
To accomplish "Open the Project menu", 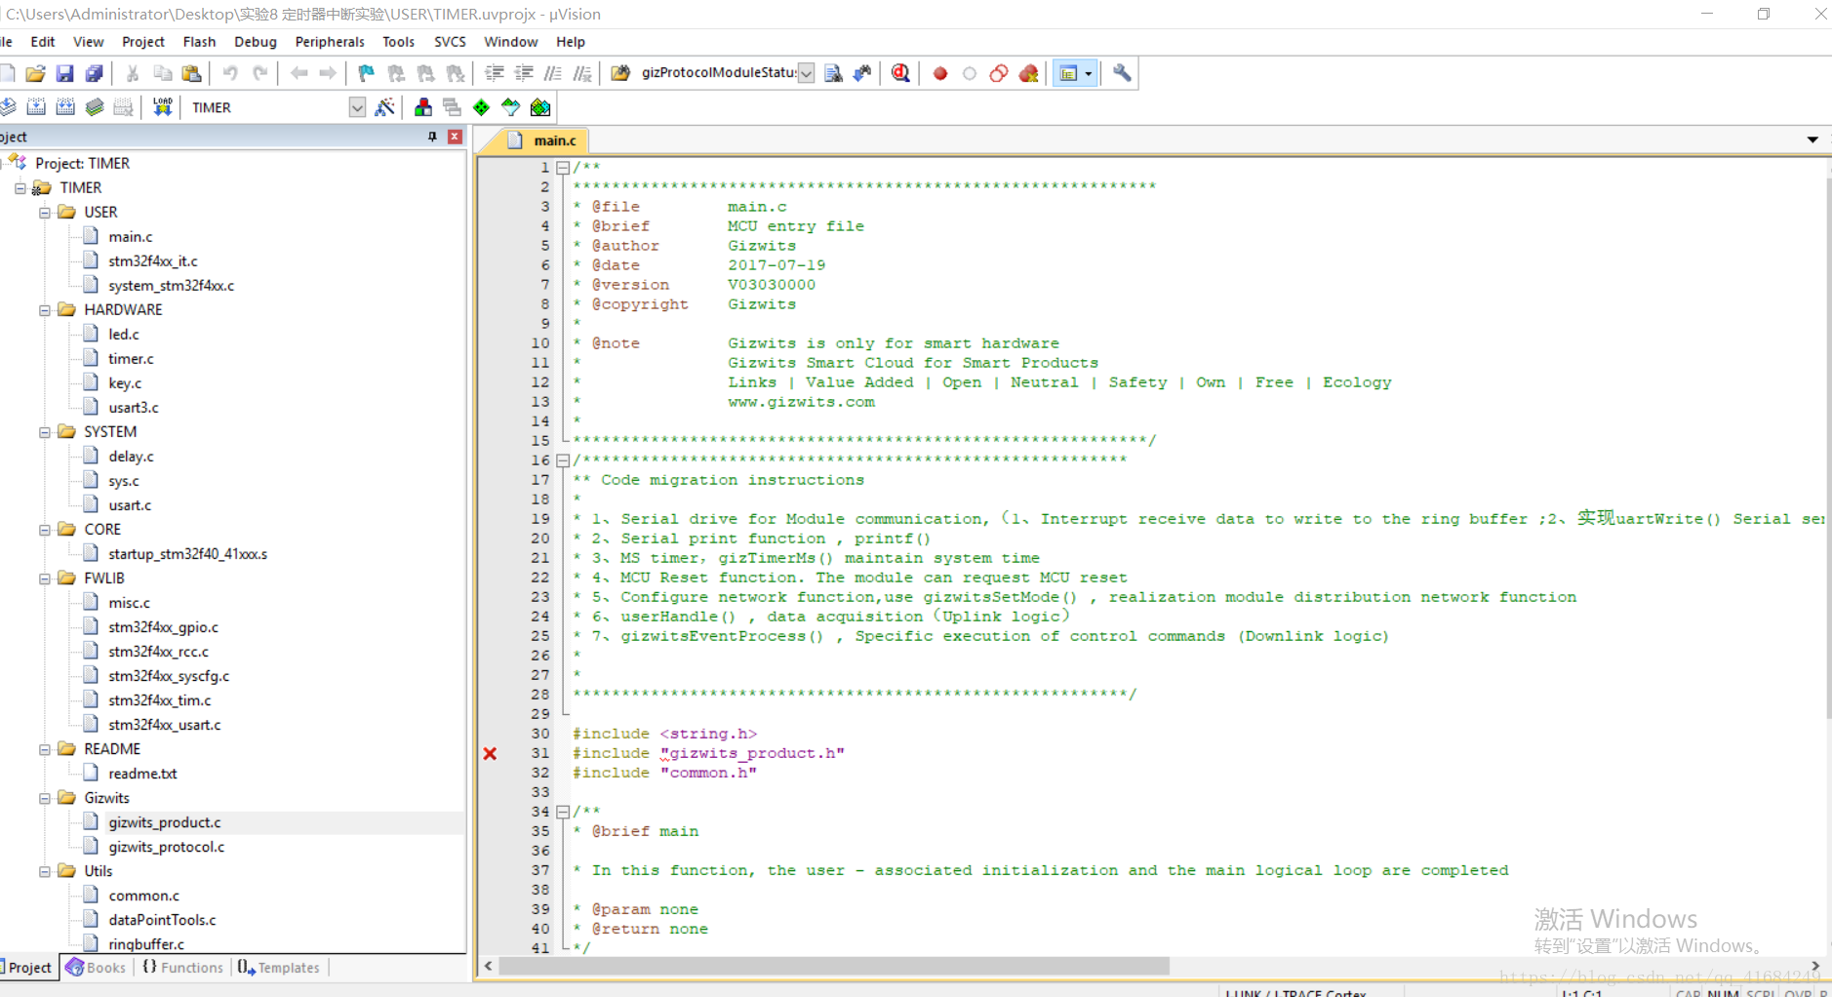I will coord(143,42).
